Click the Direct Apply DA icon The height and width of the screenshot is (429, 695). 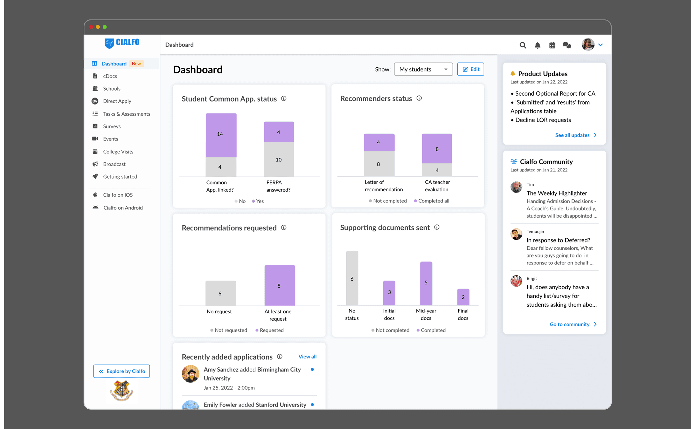[x=95, y=101]
